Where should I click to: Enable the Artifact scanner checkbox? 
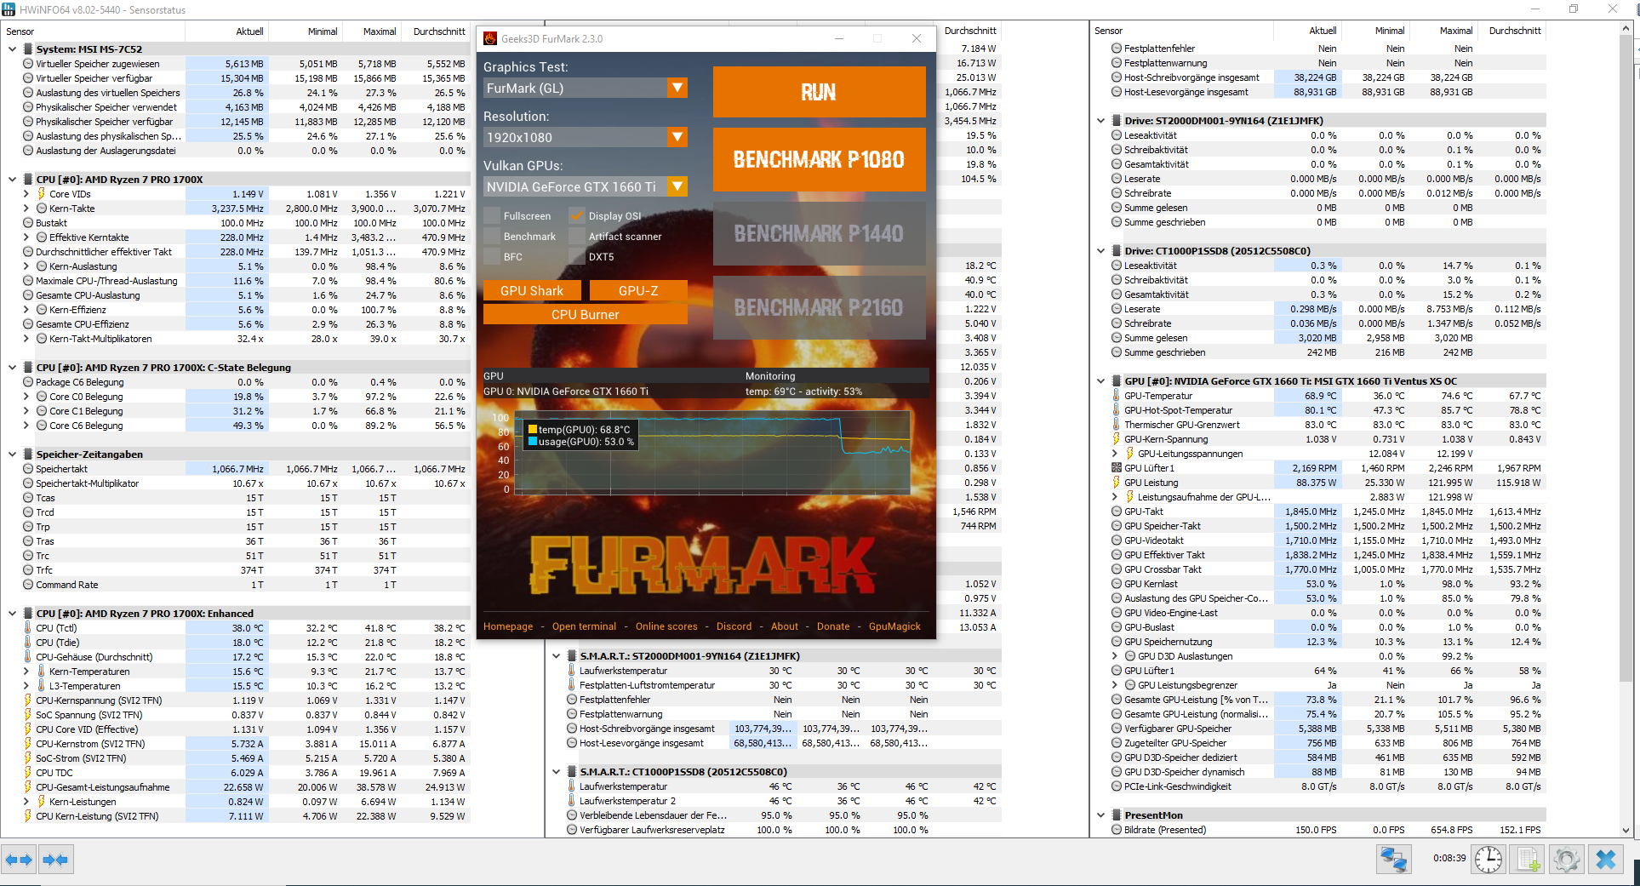coord(576,237)
